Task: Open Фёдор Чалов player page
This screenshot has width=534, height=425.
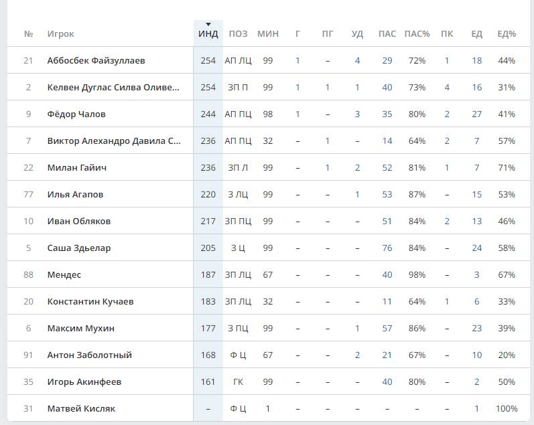Action: pyautogui.click(x=76, y=114)
